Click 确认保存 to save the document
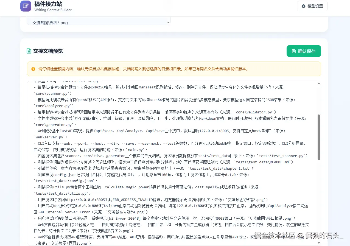 coord(304,51)
